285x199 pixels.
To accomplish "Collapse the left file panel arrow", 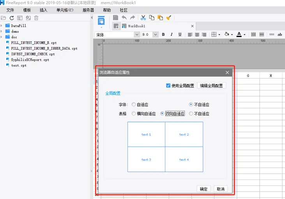I will [x=92, y=18].
